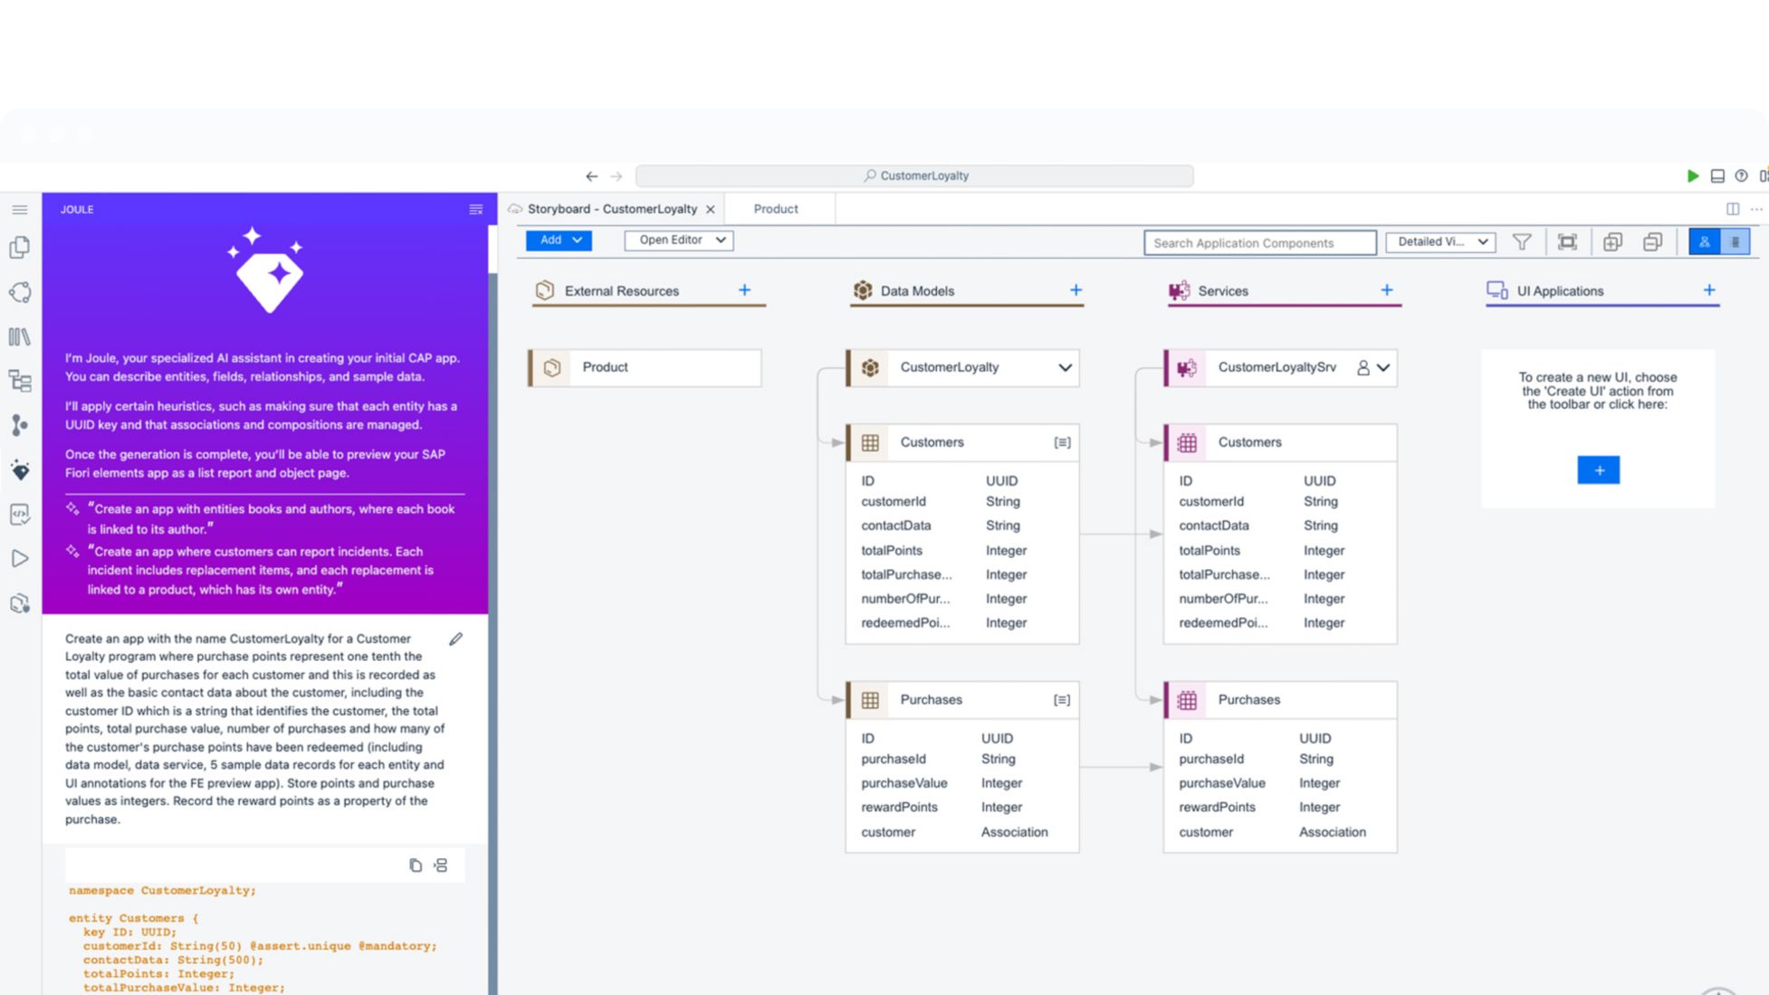Copy the generated code with copy icon
Image resolution: width=1769 pixels, height=995 pixels.
415,866
